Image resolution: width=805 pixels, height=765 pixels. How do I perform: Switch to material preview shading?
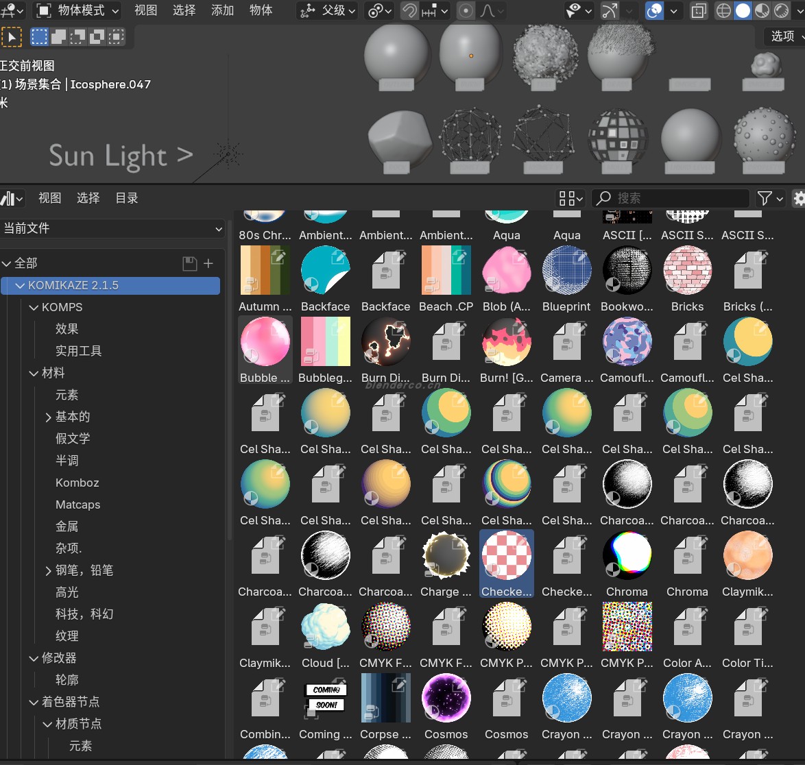click(x=762, y=10)
